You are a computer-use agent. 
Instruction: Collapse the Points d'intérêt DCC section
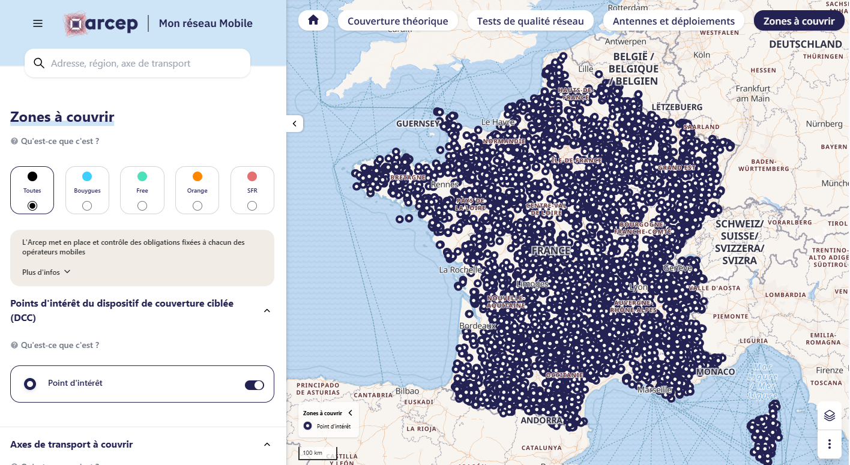(x=267, y=311)
